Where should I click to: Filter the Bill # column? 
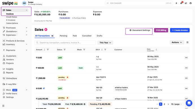(105, 50)
